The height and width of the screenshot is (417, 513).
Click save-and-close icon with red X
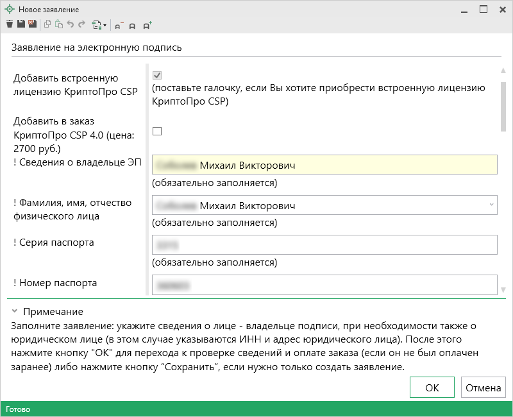pyautogui.click(x=32, y=25)
